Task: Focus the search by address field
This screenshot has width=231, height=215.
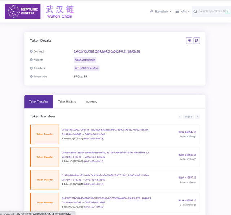Action: [212, 12]
